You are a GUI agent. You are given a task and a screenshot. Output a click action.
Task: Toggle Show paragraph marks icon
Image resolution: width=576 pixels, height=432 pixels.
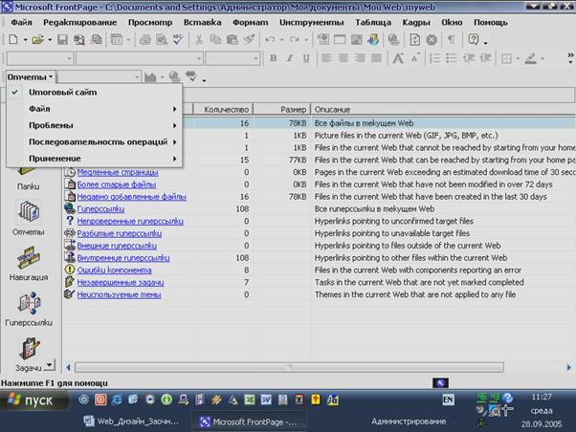pyautogui.click(x=451, y=39)
